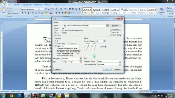The image size is (175, 98).
Task: Switch to the View ribbon tab
Action: tap(65, 5)
